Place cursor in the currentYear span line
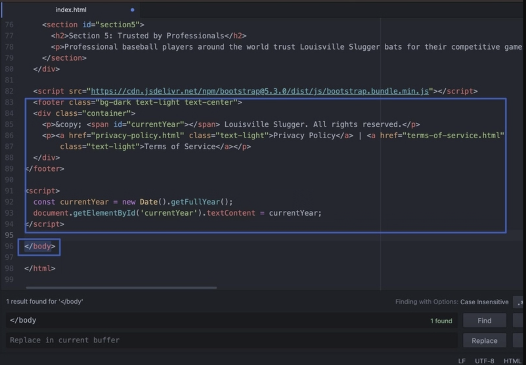Image resolution: width=526 pixels, height=365 pixels. coord(231,125)
